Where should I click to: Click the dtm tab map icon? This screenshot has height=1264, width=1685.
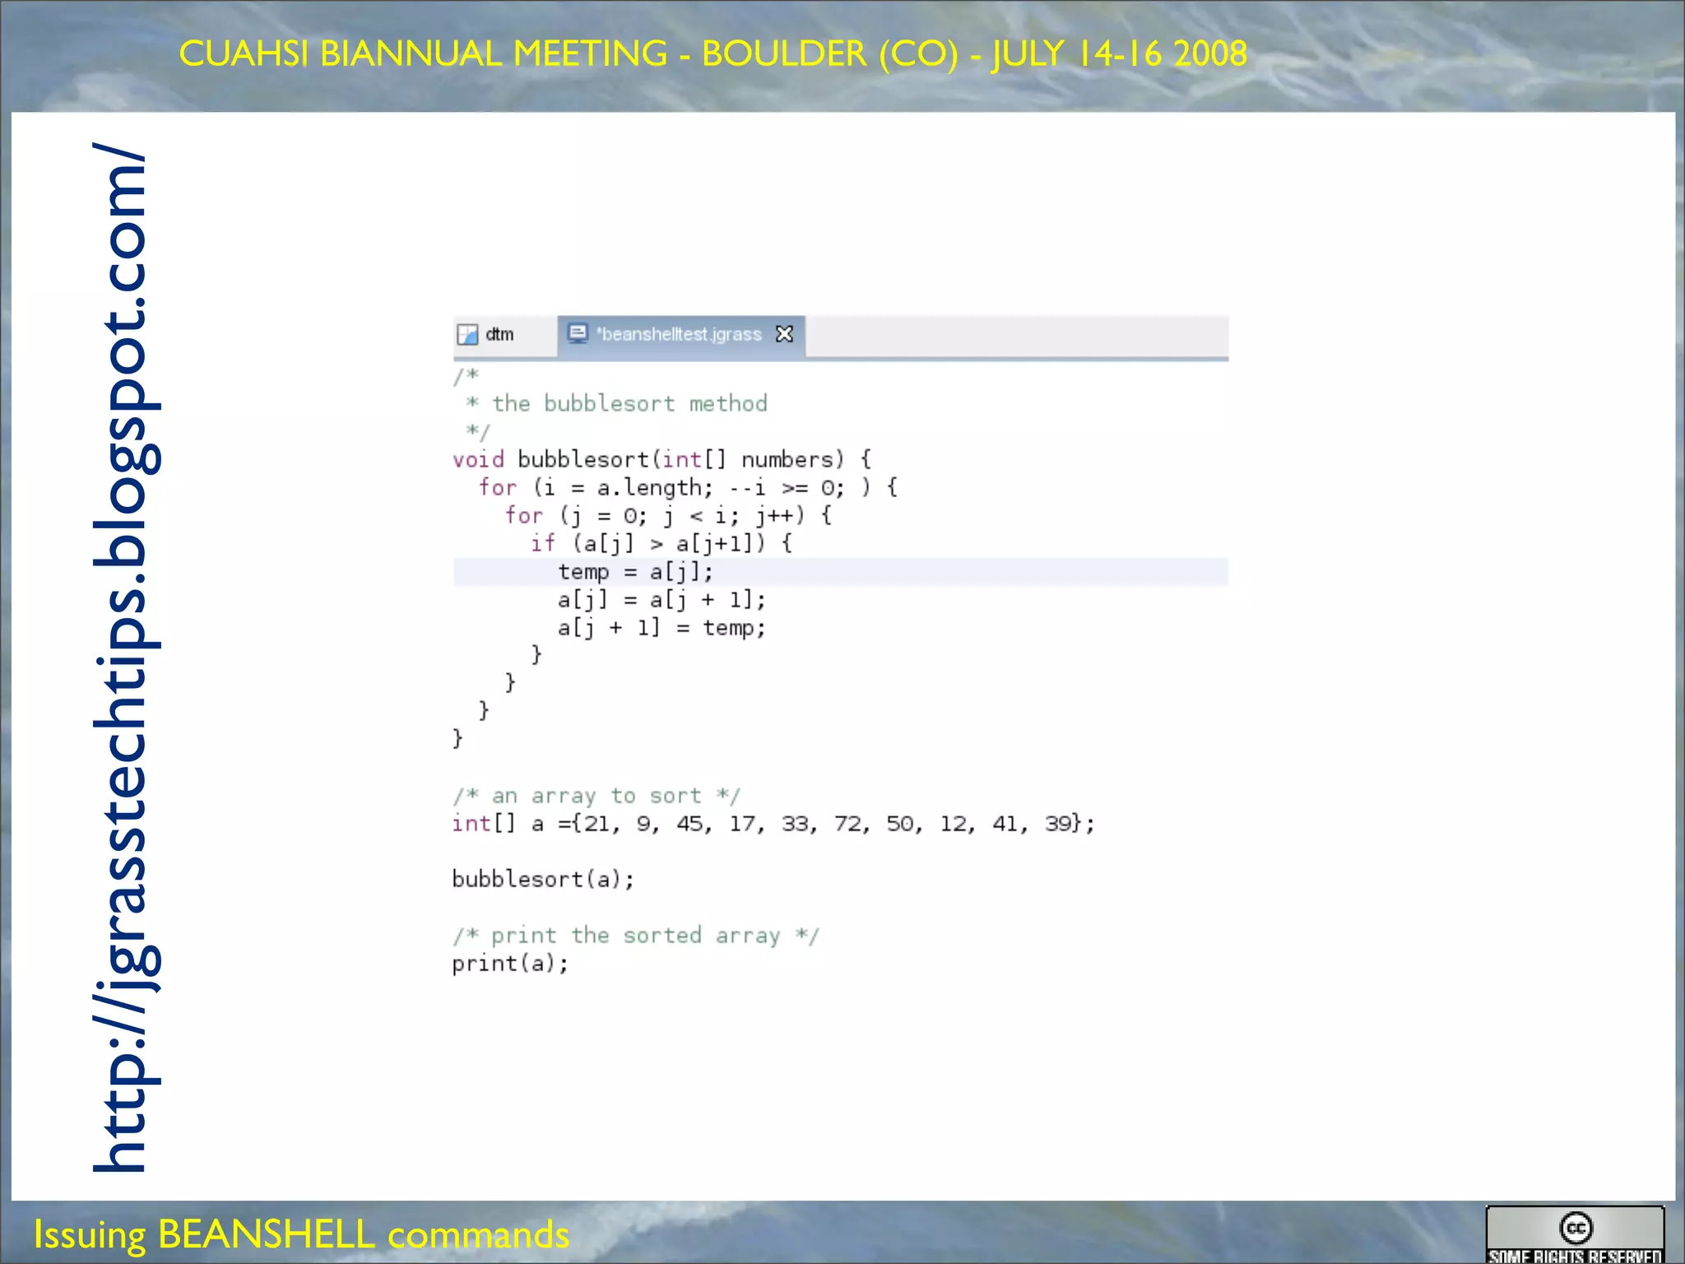point(467,334)
